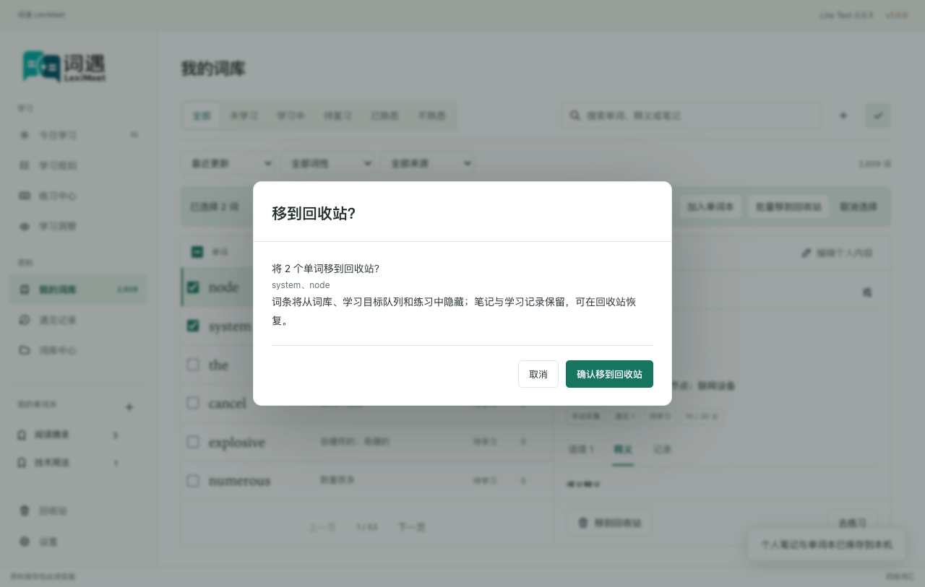This screenshot has width=925, height=587.
Task: Click the 下一页 pagination link
Action: pyautogui.click(x=412, y=527)
